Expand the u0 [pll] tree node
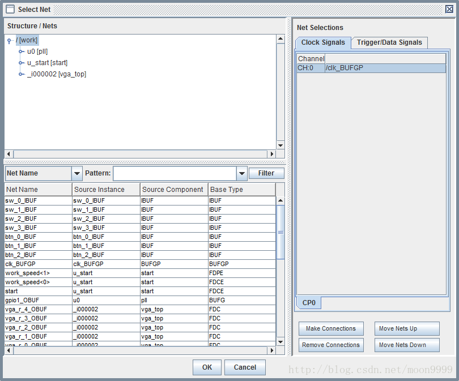459x381 pixels. 22,52
